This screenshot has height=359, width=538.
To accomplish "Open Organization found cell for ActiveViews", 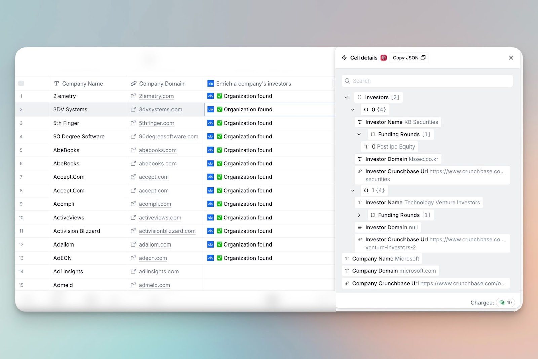I will coord(269,218).
